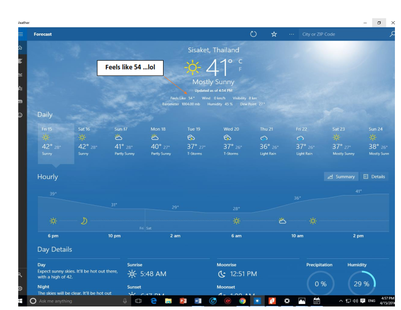Open News from the sidebar
401x310 pixels.
click(x=20, y=101)
